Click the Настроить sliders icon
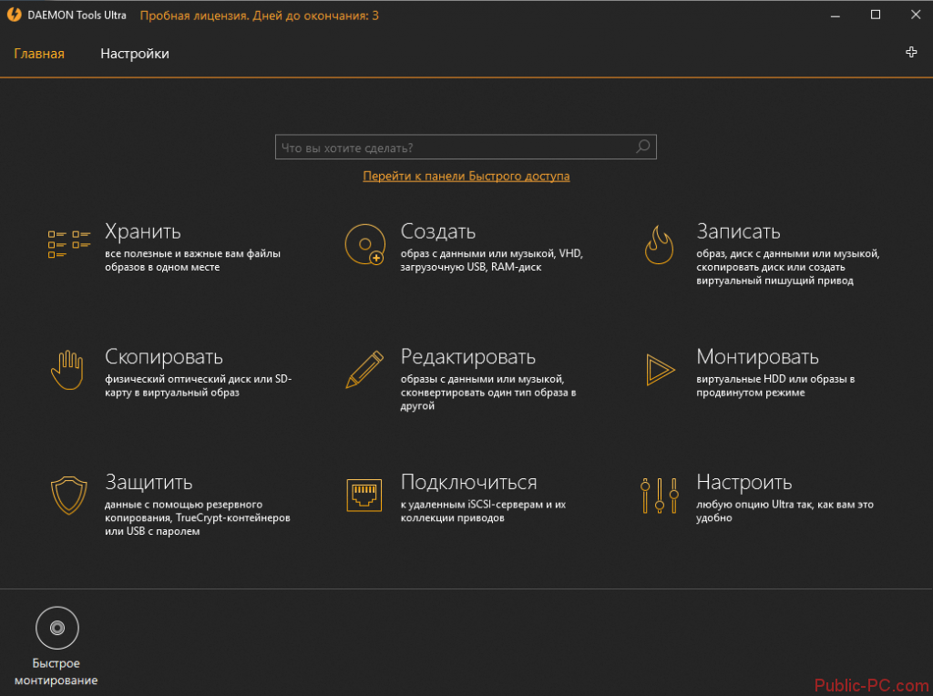Viewport: 933px width, 696px height. (x=660, y=495)
